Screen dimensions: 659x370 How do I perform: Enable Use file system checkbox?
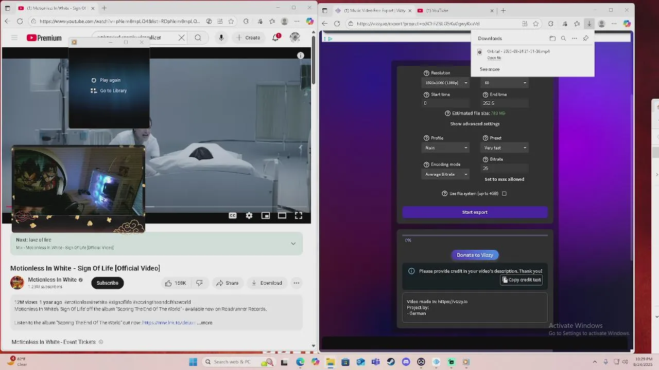coord(504,194)
